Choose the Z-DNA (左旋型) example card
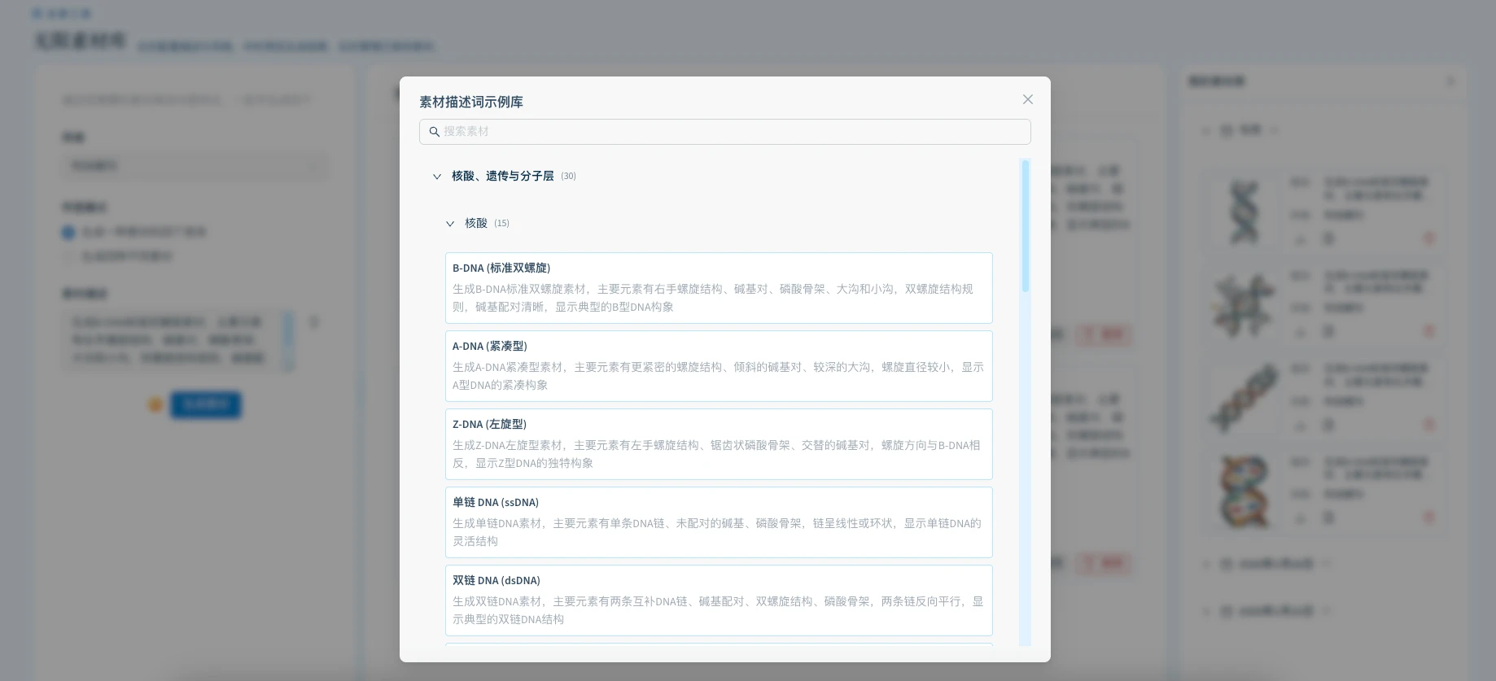This screenshot has height=681, width=1496. [x=719, y=444]
